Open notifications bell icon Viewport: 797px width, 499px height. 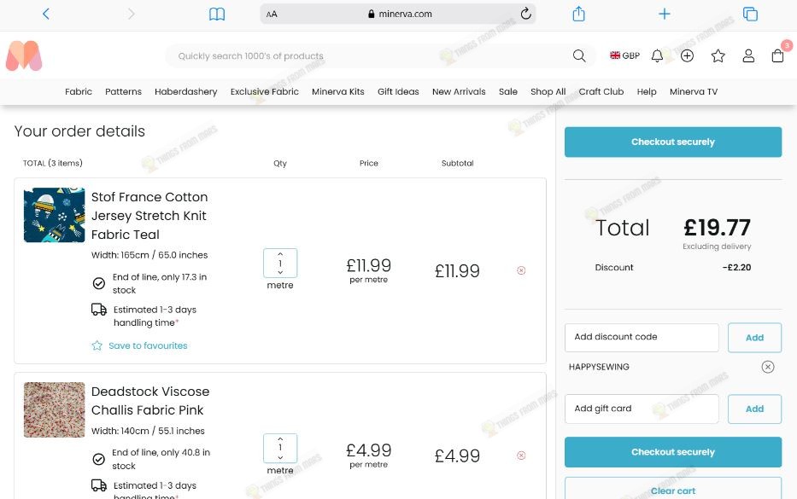pyautogui.click(x=657, y=55)
